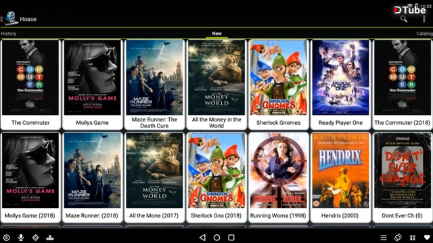433x243 pixels.
Task: Click the 'Ready Player One' title text
Action: pyautogui.click(x=340, y=123)
